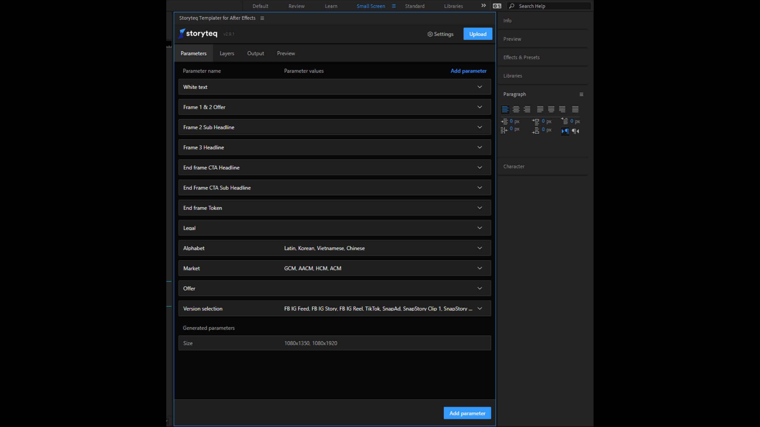The height and width of the screenshot is (427, 760).
Task: Expand the White text parameter
Action: [x=479, y=87]
